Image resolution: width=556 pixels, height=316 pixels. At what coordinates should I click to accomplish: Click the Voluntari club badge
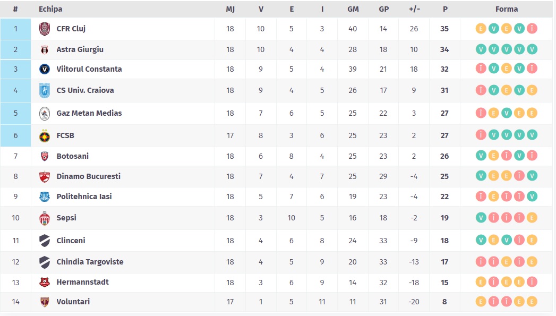click(45, 302)
